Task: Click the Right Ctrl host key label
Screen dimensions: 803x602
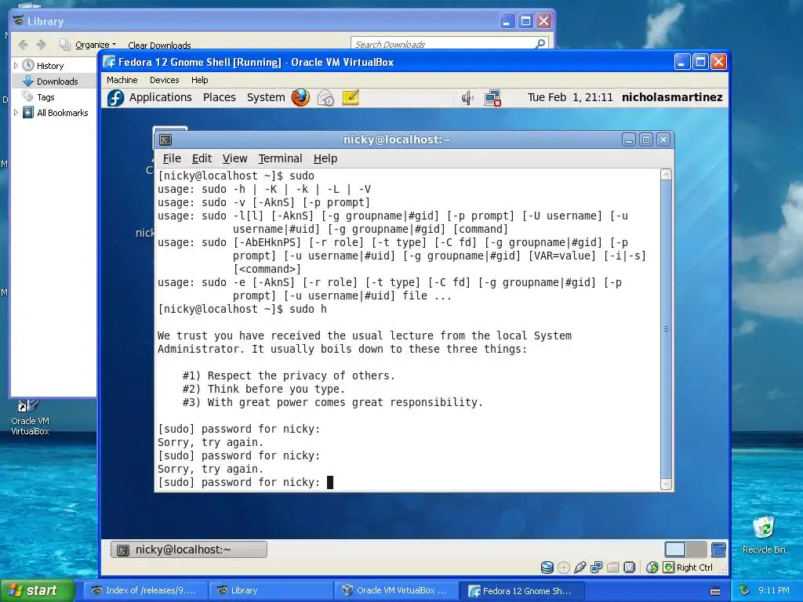Action: pos(695,568)
